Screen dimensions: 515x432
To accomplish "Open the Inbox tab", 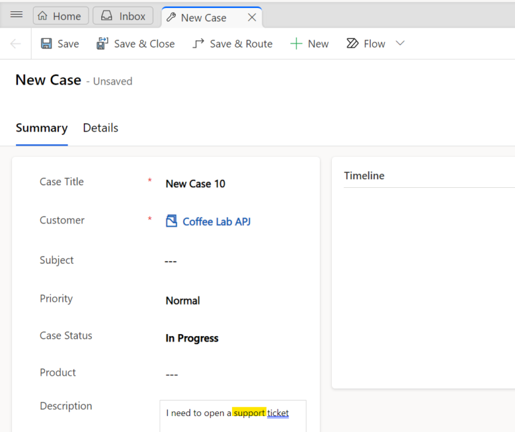I will [x=123, y=15].
